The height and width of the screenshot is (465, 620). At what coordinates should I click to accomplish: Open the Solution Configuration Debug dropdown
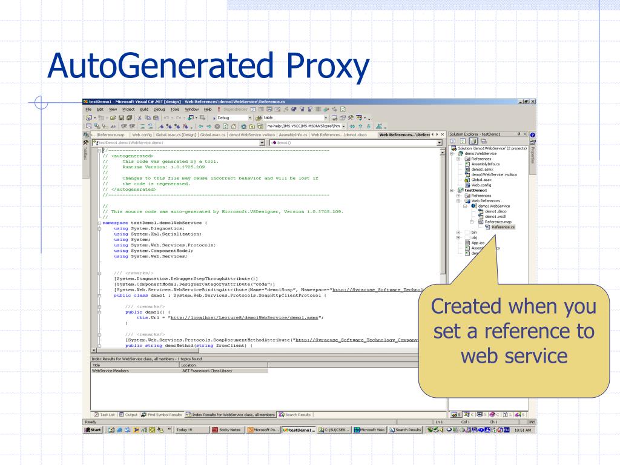click(234, 118)
